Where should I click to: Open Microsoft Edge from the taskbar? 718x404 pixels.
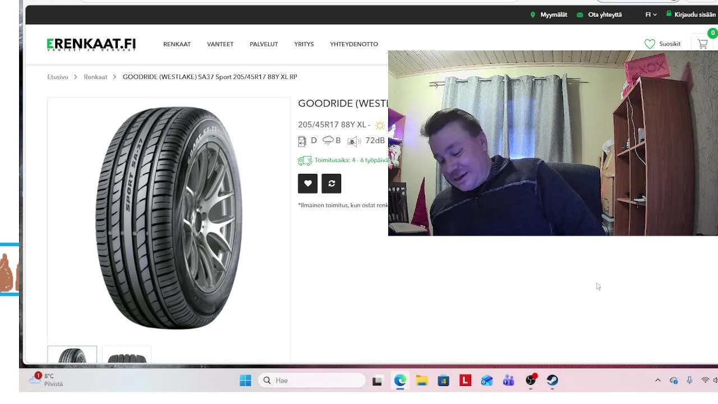pyautogui.click(x=399, y=380)
